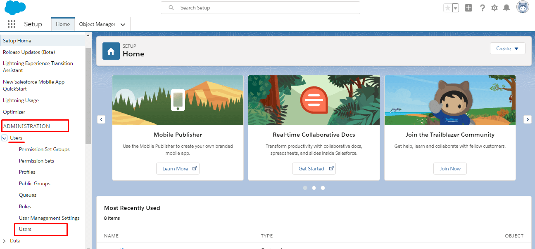Click the favorites star icon
Viewport: 535px width, 249px height.
(447, 8)
